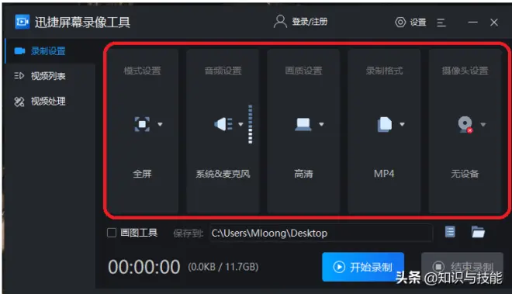Open the hamburger menu icon
This screenshot has height=294, width=512.
pyautogui.click(x=441, y=22)
